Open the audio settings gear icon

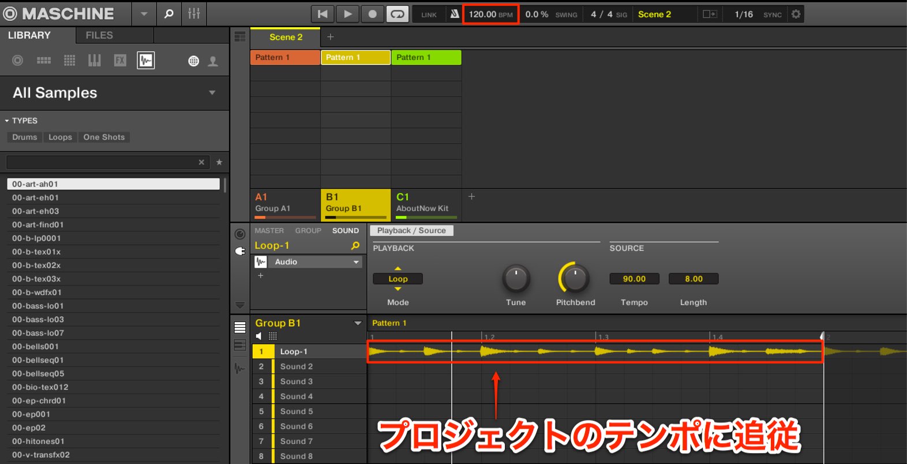point(796,14)
